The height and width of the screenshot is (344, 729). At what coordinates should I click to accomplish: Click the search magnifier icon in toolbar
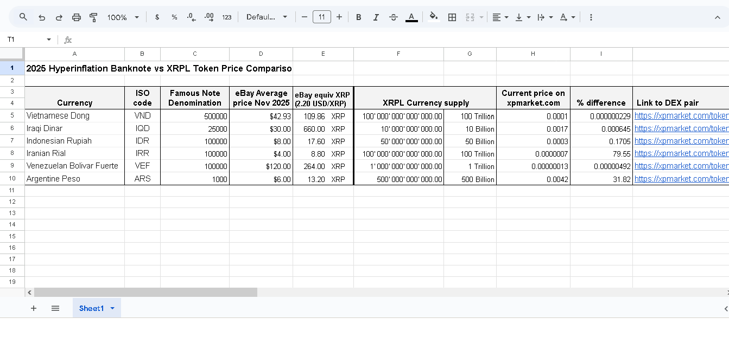[23, 17]
